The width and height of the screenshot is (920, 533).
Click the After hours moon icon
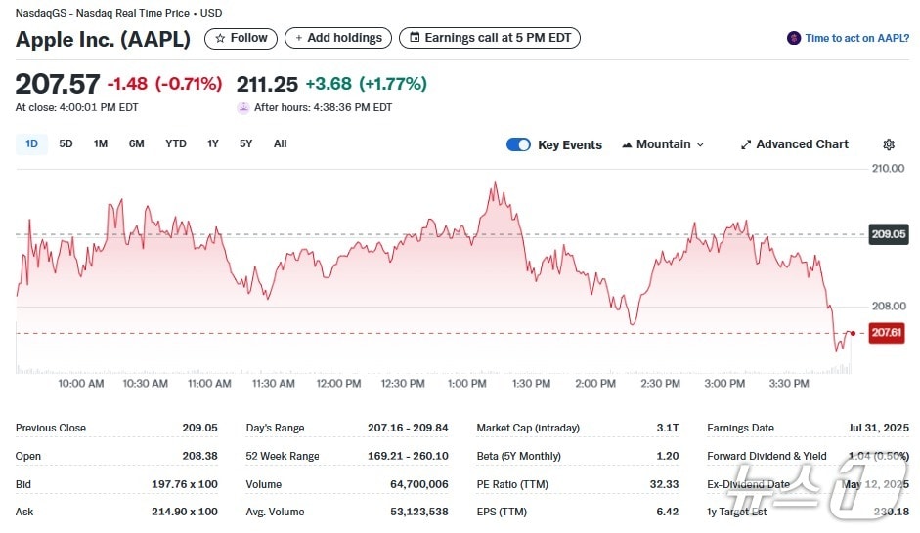(x=243, y=108)
